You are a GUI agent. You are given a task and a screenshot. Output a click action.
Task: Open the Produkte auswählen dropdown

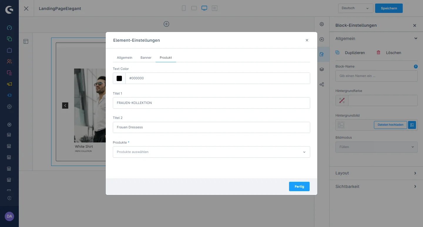(x=211, y=152)
